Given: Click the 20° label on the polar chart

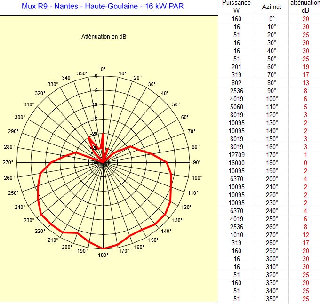Looking at the screenshot, I should coord(137,78).
